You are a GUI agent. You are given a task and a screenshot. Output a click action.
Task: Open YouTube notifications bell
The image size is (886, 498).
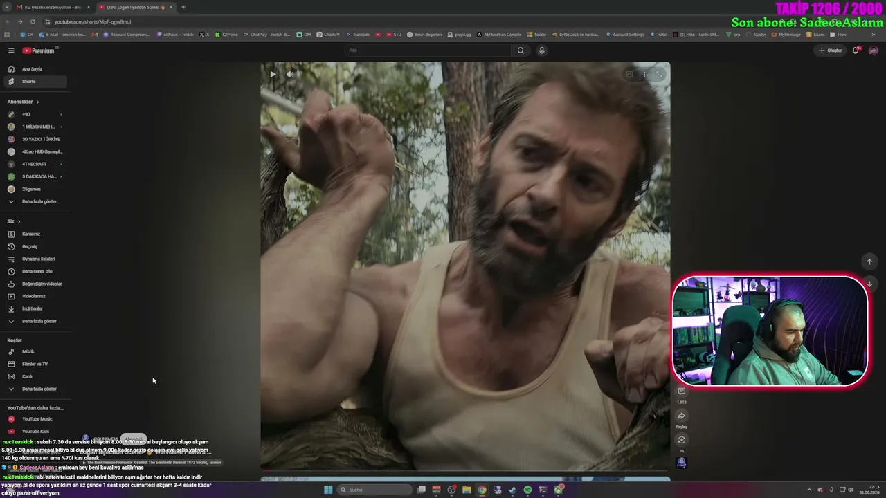pyautogui.click(x=856, y=50)
